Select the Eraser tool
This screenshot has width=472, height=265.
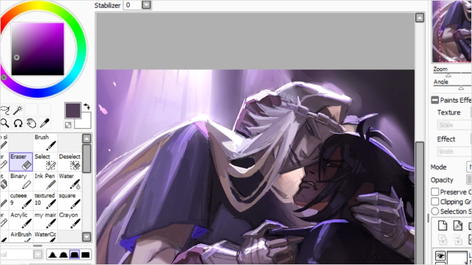click(20, 162)
